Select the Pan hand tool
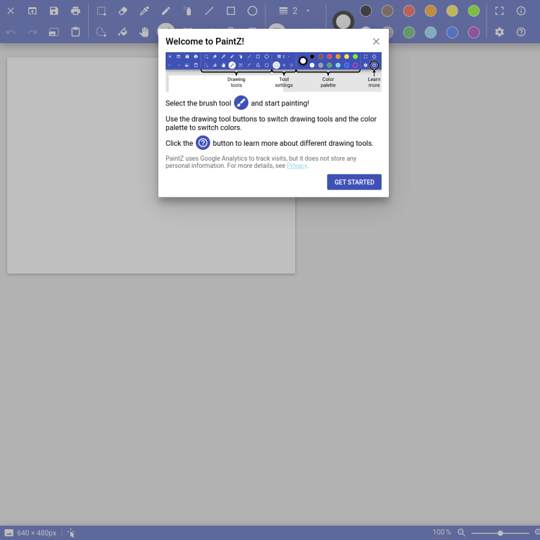Viewport: 540px width, 540px height. [x=144, y=32]
